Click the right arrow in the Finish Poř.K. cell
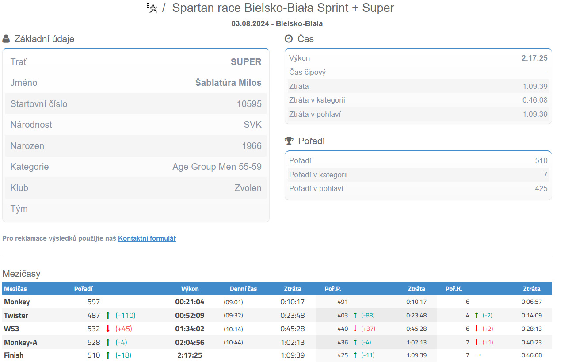 point(478,355)
